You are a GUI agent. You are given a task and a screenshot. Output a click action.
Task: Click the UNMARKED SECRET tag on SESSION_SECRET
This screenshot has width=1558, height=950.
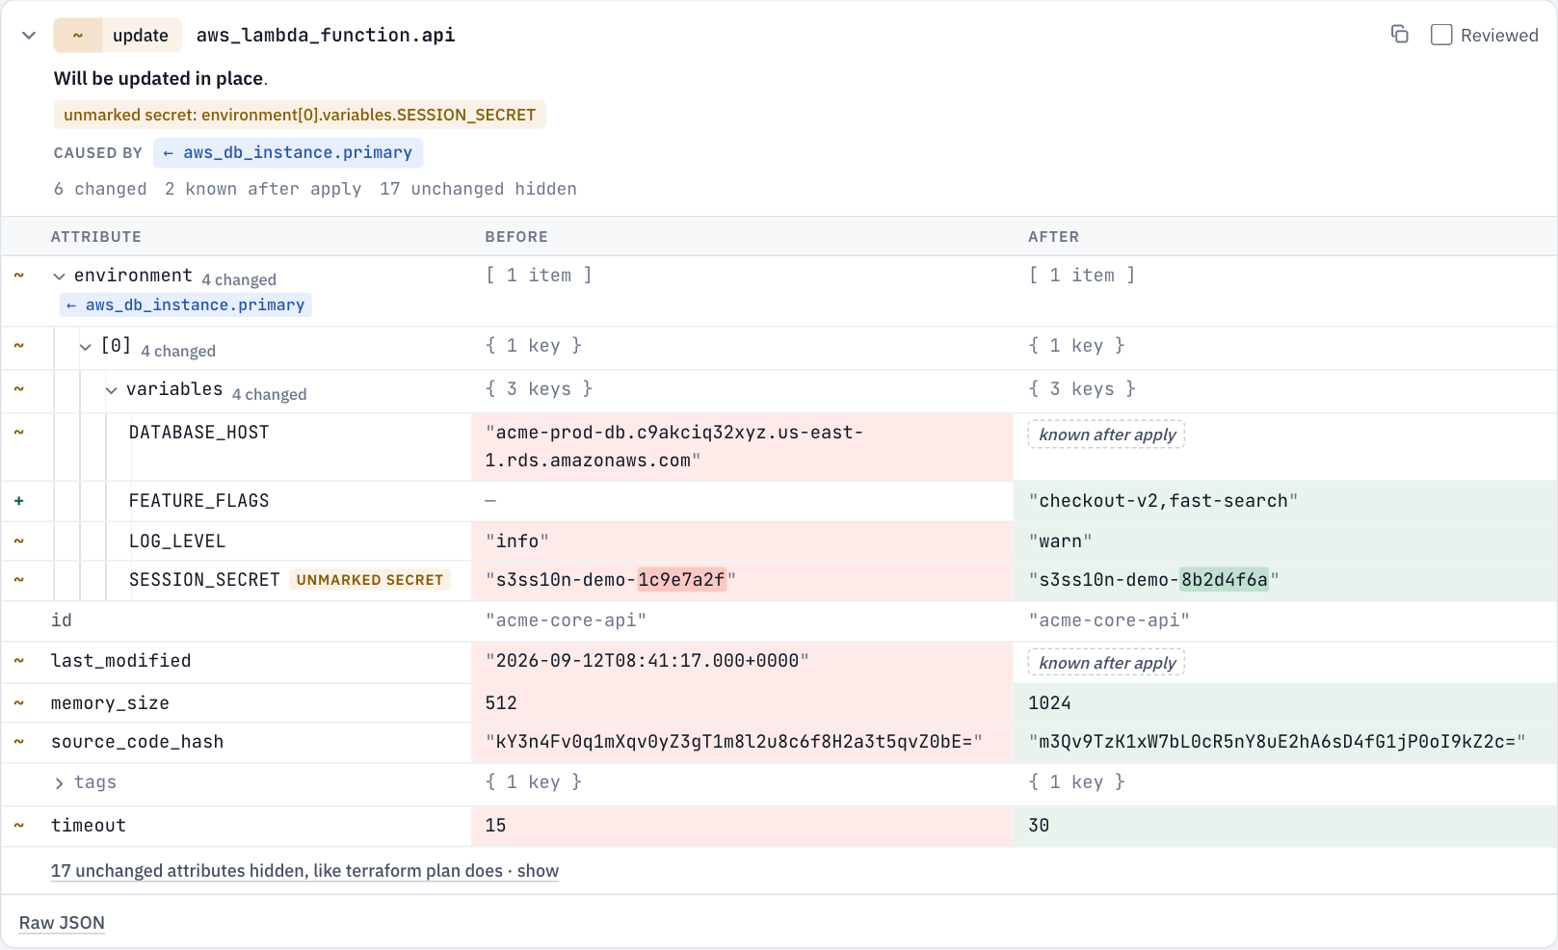pos(370,580)
